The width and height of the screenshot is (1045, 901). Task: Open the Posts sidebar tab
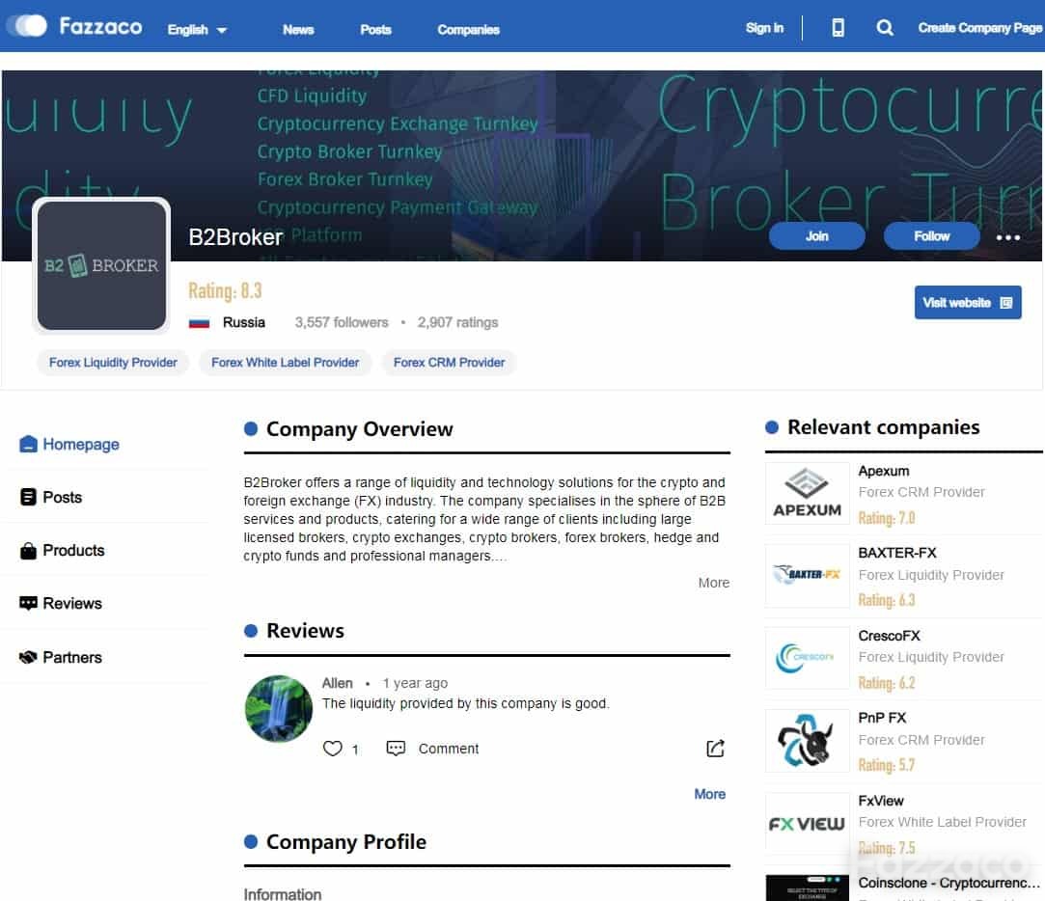click(x=50, y=497)
